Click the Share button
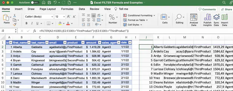This screenshot has height=91, width=233. click(x=226, y=9)
